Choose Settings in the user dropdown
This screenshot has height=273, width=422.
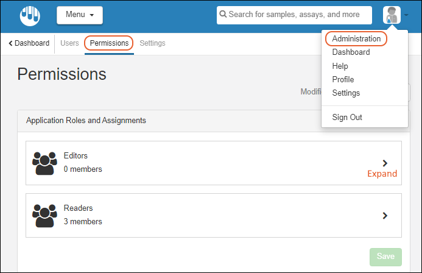[x=346, y=93]
